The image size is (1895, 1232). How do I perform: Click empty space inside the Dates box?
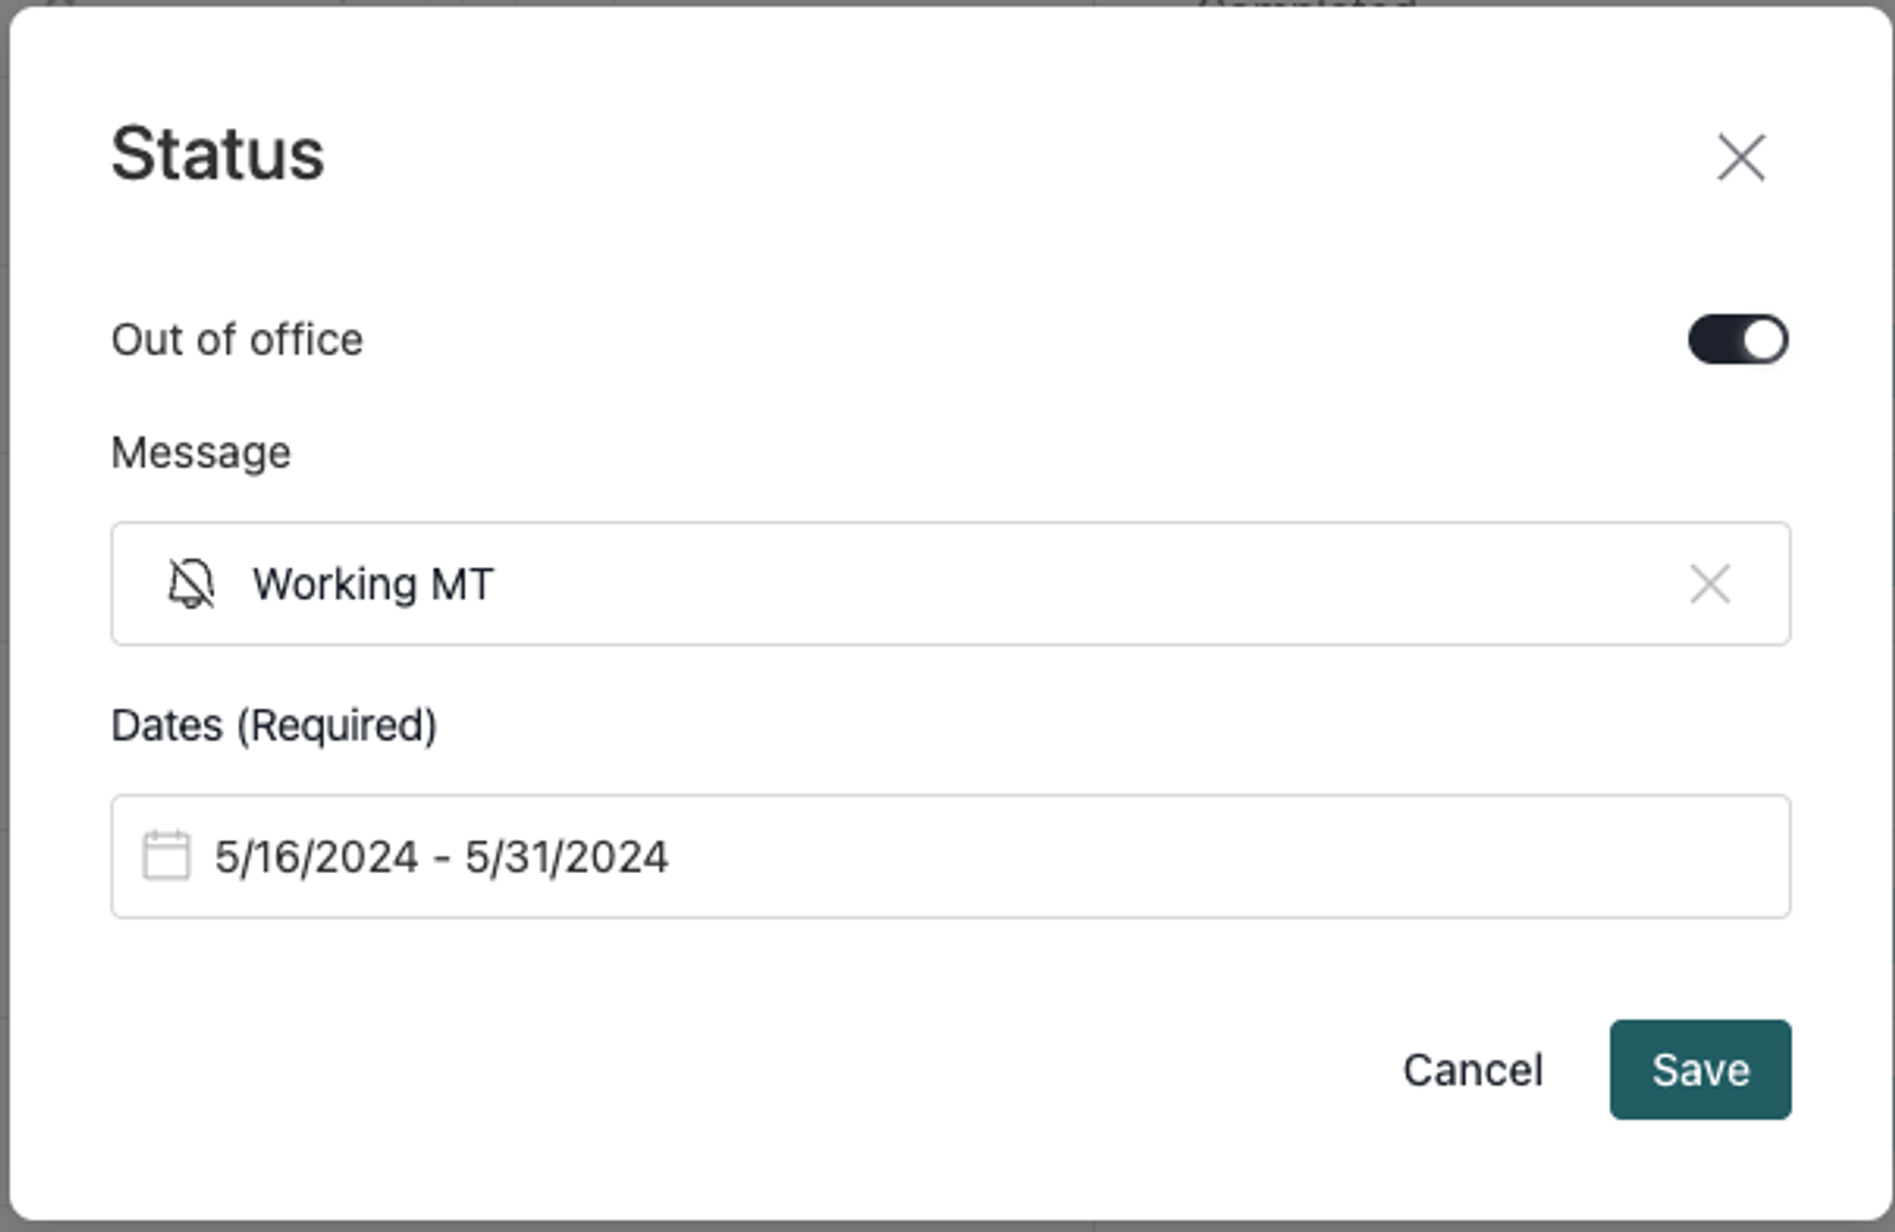tap(1232, 856)
